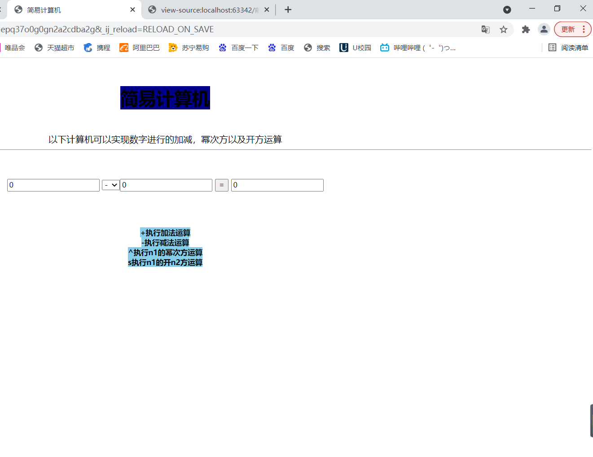
Task: Open the 哔哩哔哩 bookmark icon
Action: (385, 47)
